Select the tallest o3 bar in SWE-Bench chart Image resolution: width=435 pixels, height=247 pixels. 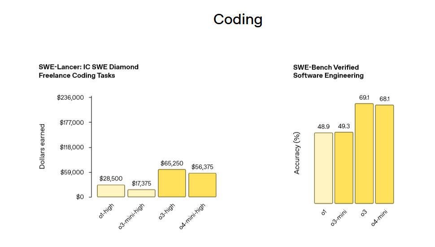[364, 153]
